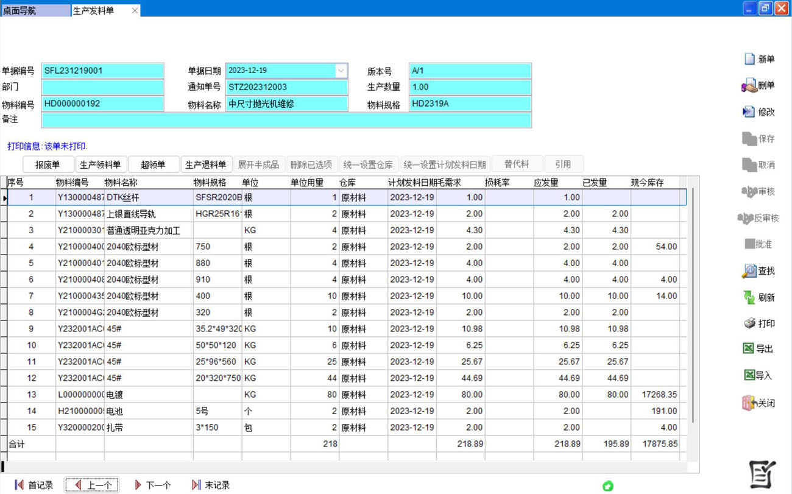Go to 首记录 first record
Screen dimensions: 792x494
(34, 485)
